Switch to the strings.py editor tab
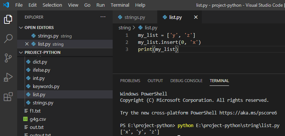Image resolution: width=285 pixels, height=136 pixels. (135, 17)
